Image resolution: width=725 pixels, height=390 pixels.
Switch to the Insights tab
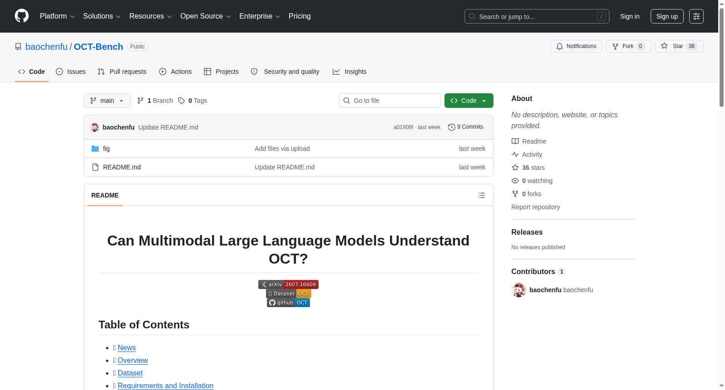click(349, 72)
